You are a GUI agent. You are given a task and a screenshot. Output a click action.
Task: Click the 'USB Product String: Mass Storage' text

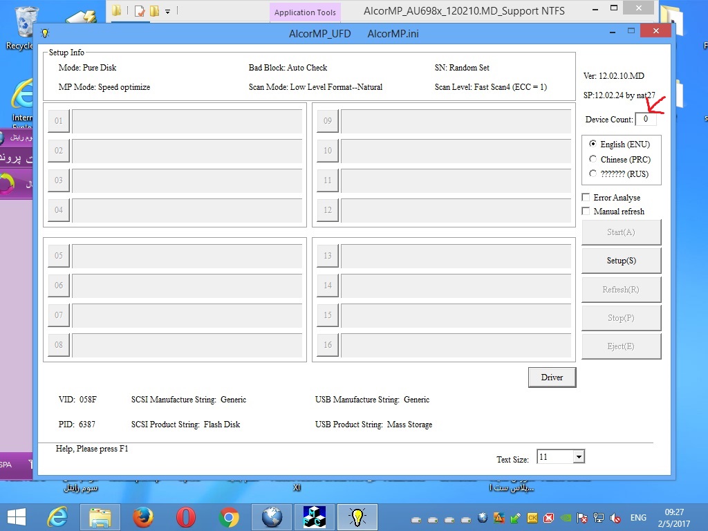click(374, 425)
